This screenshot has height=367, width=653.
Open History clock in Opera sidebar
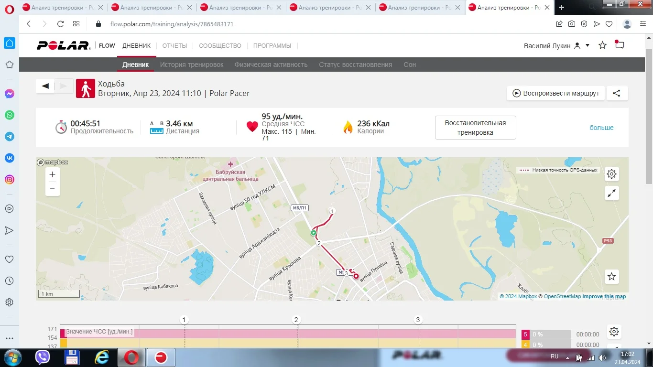10,281
